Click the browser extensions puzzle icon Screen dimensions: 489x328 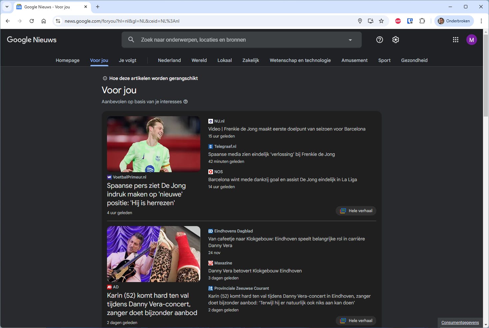point(422,21)
